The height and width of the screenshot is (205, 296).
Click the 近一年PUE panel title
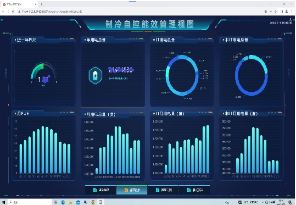pos(26,40)
